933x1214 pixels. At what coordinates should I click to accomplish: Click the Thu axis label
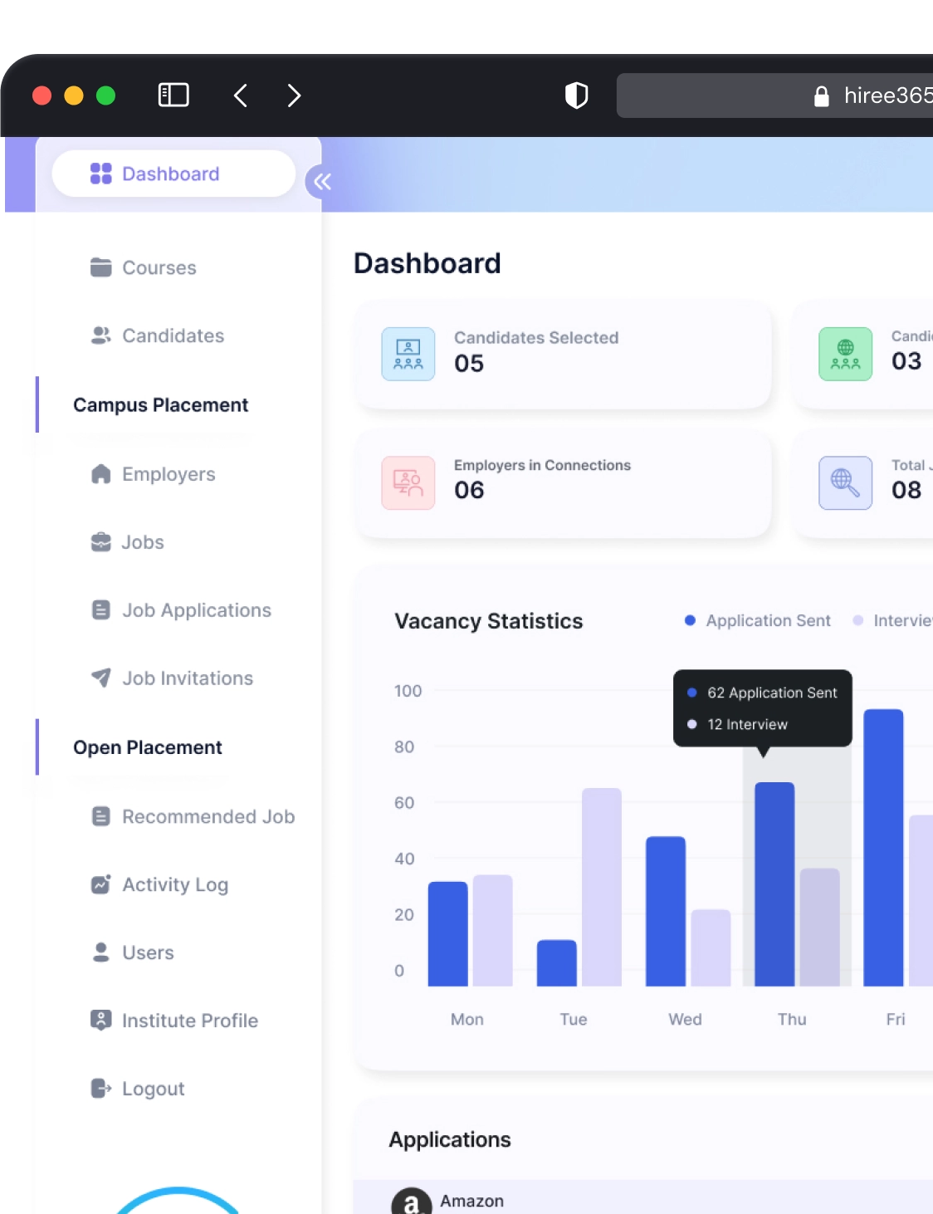pos(792,1019)
